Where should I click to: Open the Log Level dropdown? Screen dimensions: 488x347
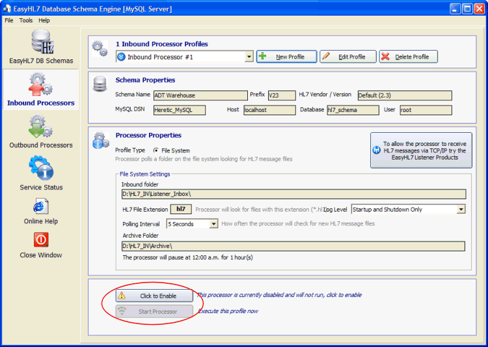pyautogui.click(x=461, y=210)
